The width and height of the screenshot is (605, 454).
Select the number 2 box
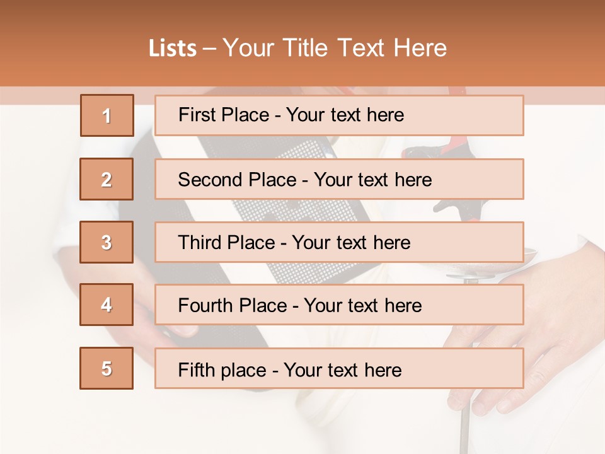click(x=107, y=179)
